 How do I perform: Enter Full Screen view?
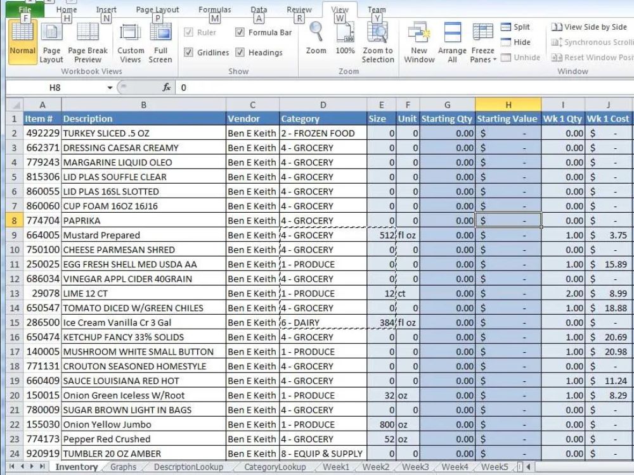tap(160, 43)
